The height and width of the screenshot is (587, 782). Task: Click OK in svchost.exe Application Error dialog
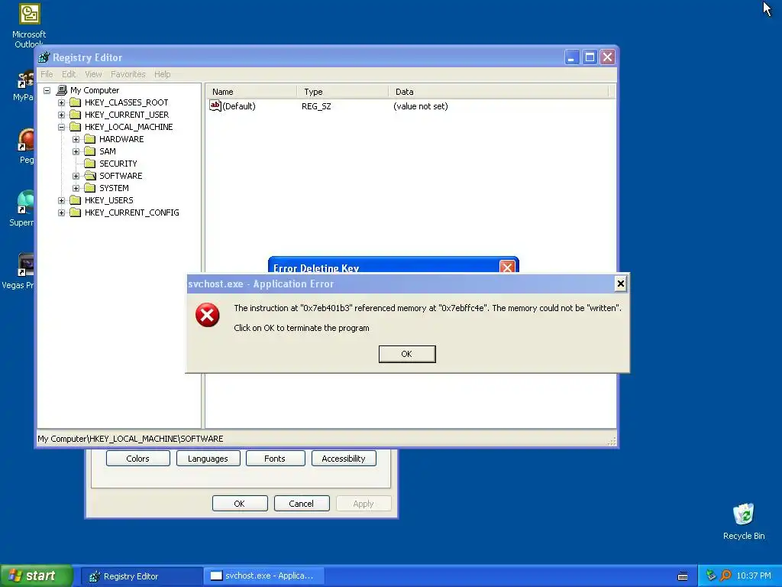tap(407, 354)
